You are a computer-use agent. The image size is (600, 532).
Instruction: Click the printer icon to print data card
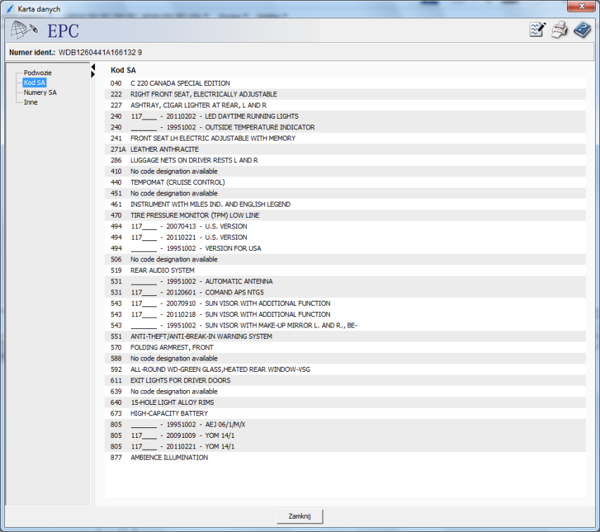coord(559,30)
